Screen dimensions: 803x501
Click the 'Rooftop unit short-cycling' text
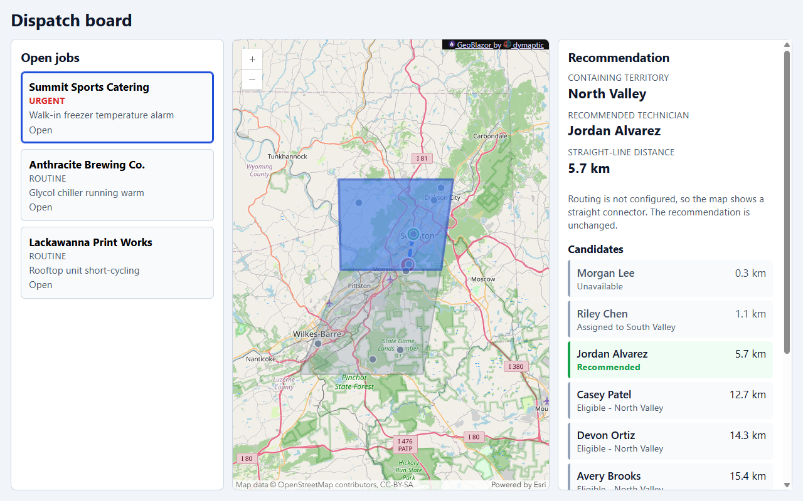84,271
